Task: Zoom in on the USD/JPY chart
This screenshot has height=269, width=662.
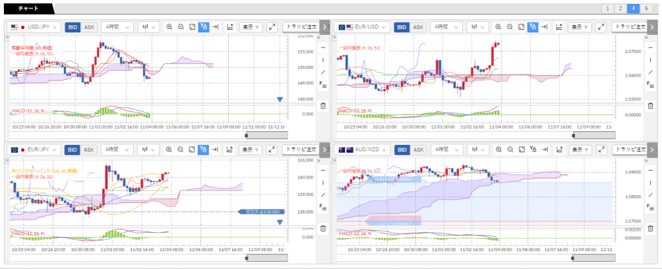Action: [169, 27]
